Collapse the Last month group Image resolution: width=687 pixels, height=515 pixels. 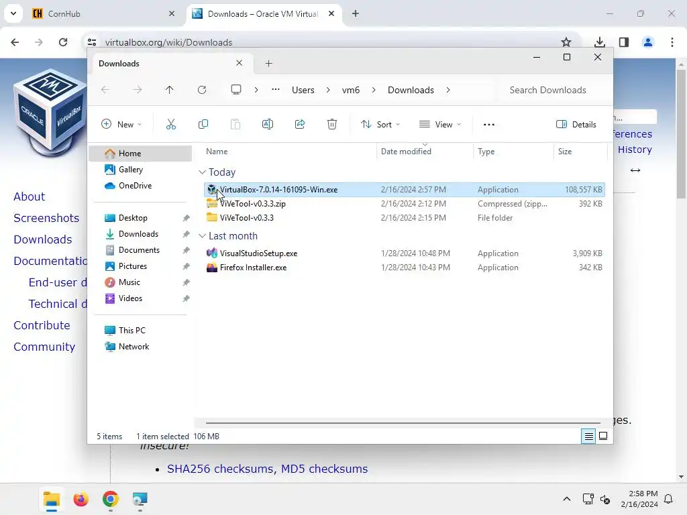coord(202,235)
